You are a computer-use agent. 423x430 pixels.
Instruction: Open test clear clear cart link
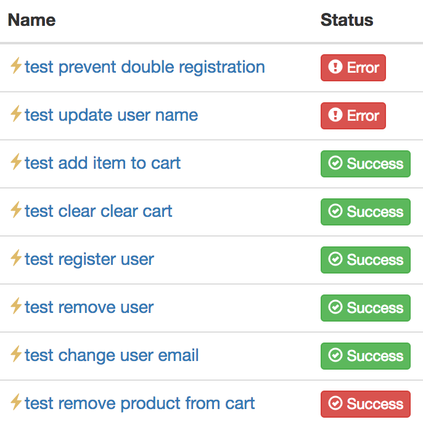pos(99,211)
